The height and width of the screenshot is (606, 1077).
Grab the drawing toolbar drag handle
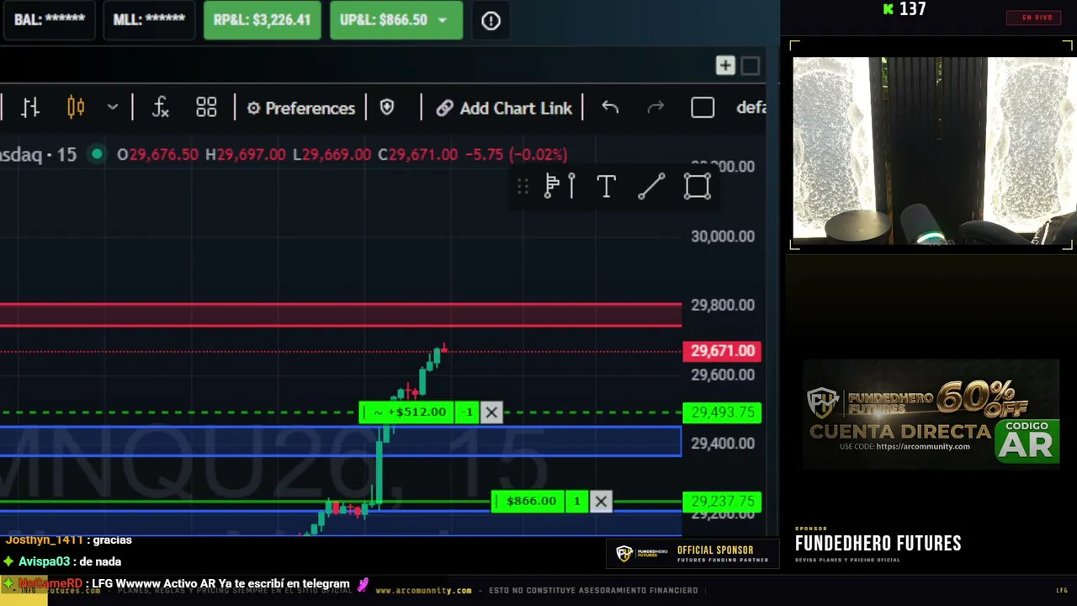click(x=523, y=186)
